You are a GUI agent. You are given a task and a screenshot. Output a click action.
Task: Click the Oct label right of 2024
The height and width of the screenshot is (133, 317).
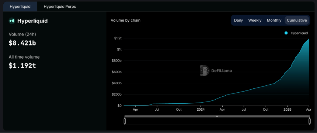266,110
